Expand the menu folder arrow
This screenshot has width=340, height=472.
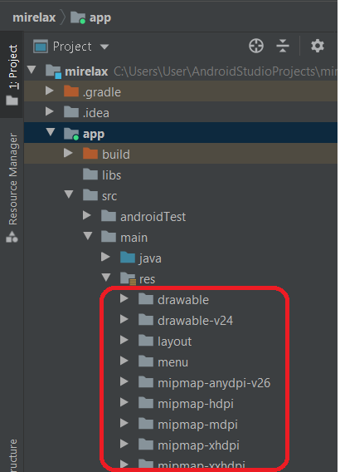pos(124,361)
